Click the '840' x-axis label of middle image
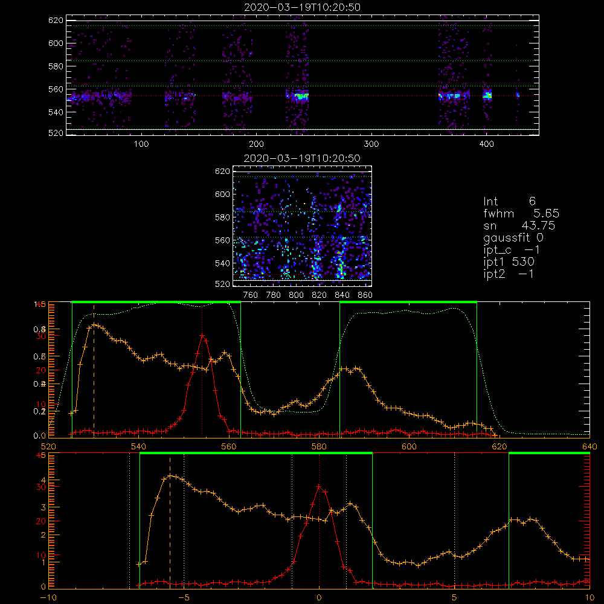 click(x=342, y=295)
